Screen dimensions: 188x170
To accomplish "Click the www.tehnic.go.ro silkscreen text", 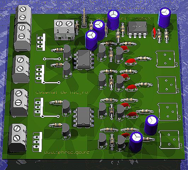I will (x=67, y=152).
